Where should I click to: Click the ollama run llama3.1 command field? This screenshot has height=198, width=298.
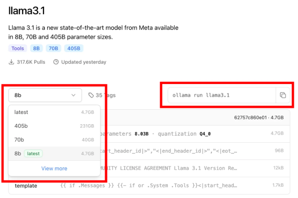222,95
